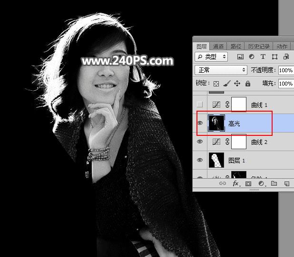294x257 pixels.
Task: Open the fx layer style menu
Action: point(236,183)
